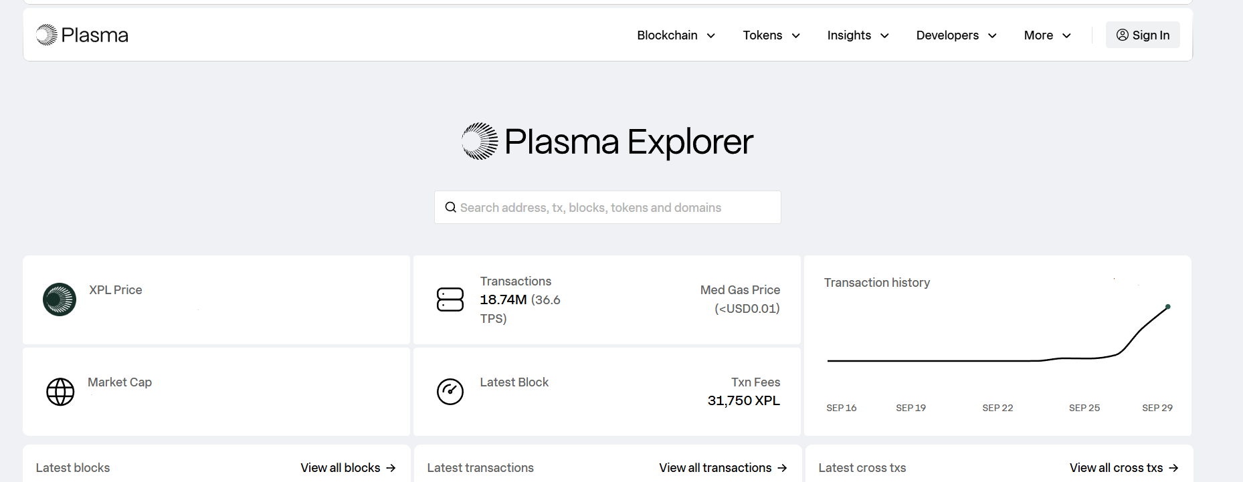Go to View all cross txs

1123,468
